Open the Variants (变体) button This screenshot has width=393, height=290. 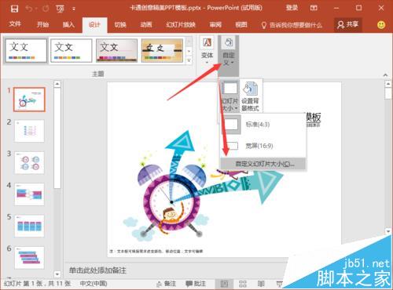pos(207,50)
